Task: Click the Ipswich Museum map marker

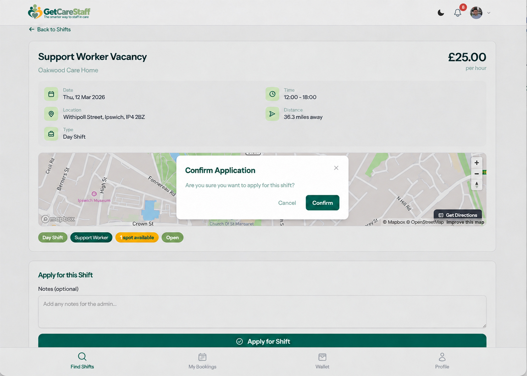Action: 94,194
